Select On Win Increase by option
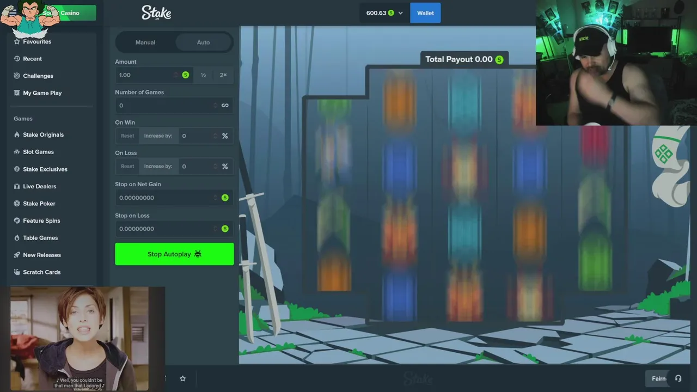697x392 pixels. [158, 136]
